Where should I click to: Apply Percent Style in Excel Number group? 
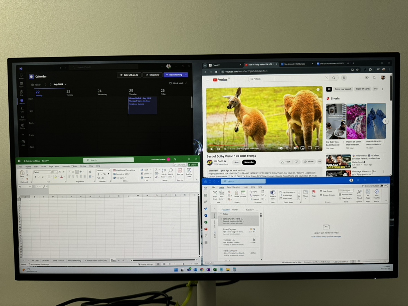tap(105, 174)
